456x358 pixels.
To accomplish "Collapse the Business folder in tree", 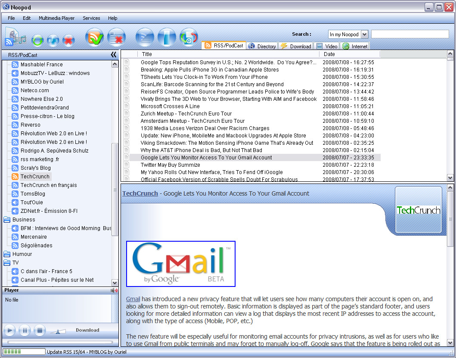I will click(7, 219).
